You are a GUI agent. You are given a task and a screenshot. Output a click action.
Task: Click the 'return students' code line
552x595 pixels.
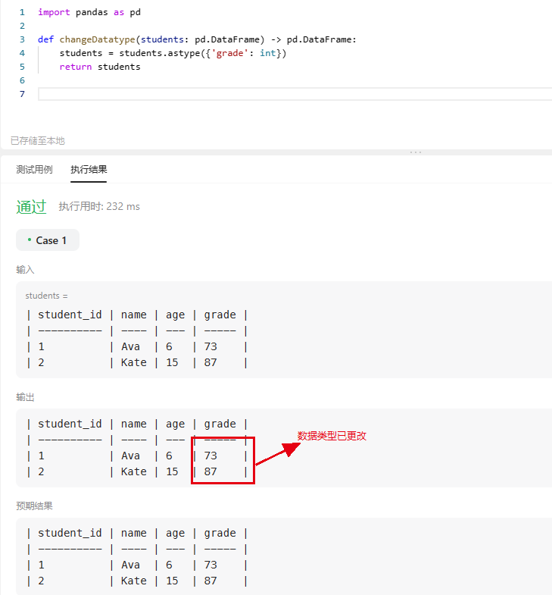click(x=100, y=67)
